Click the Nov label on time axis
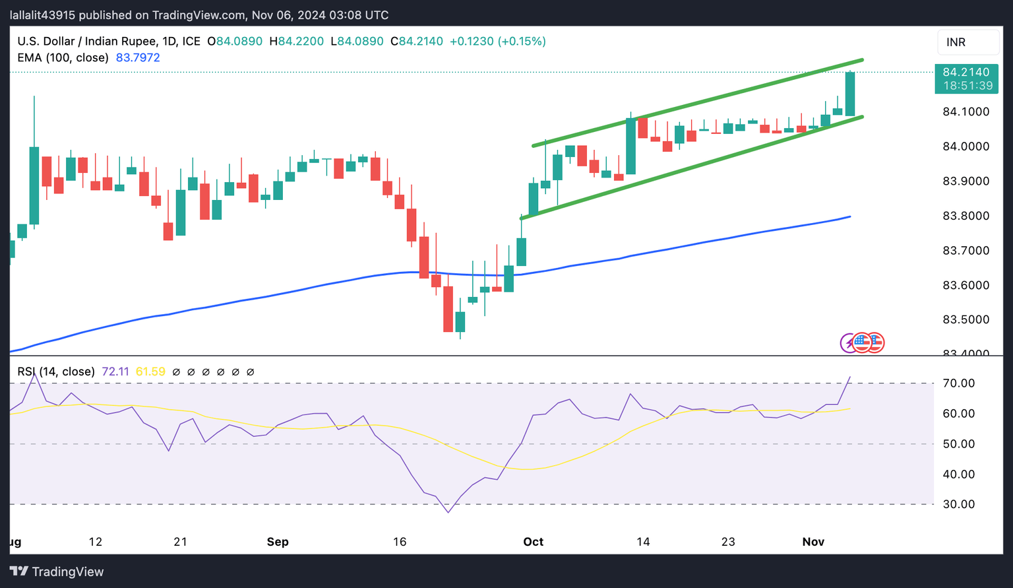 point(813,542)
